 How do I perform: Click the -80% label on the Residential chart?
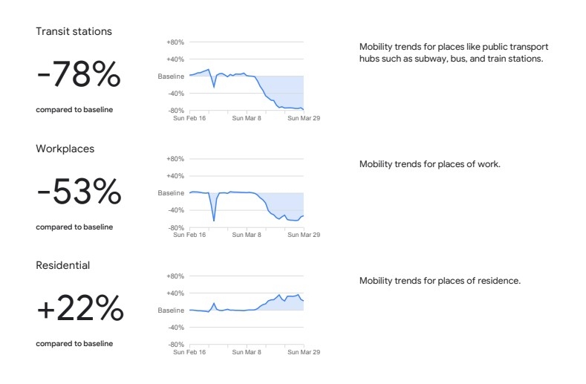coord(175,345)
